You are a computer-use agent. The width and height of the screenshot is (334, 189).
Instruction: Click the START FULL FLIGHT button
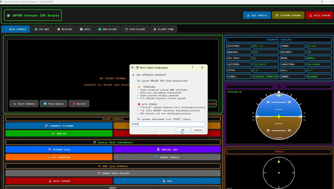click(113, 173)
